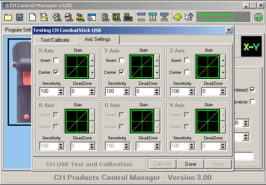Increase Y Axis Gain with up arrow

(x=157, y=61)
